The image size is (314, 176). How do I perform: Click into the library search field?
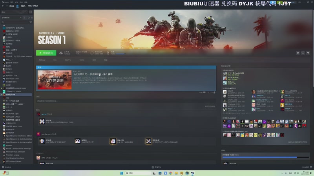tap(15, 22)
